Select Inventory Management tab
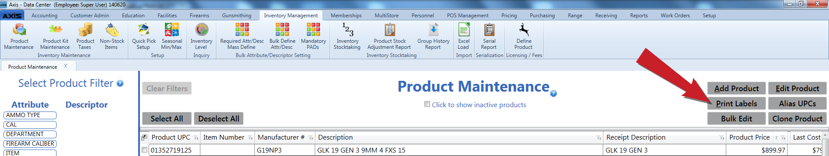Image resolution: width=829 pixels, height=156 pixels. (x=291, y=16)
